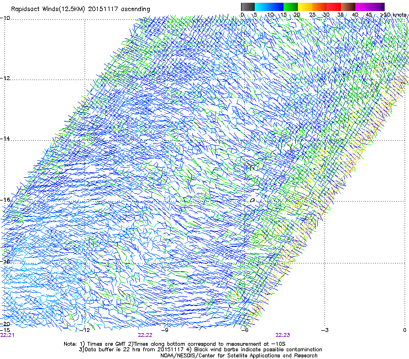Viewport: 409px width, 359px height.
Task: Click the '-14' latitude axis label
Action: coord(5,139)
